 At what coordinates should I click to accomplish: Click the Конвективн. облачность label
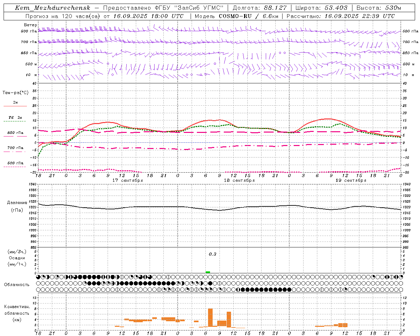point(17,310)
